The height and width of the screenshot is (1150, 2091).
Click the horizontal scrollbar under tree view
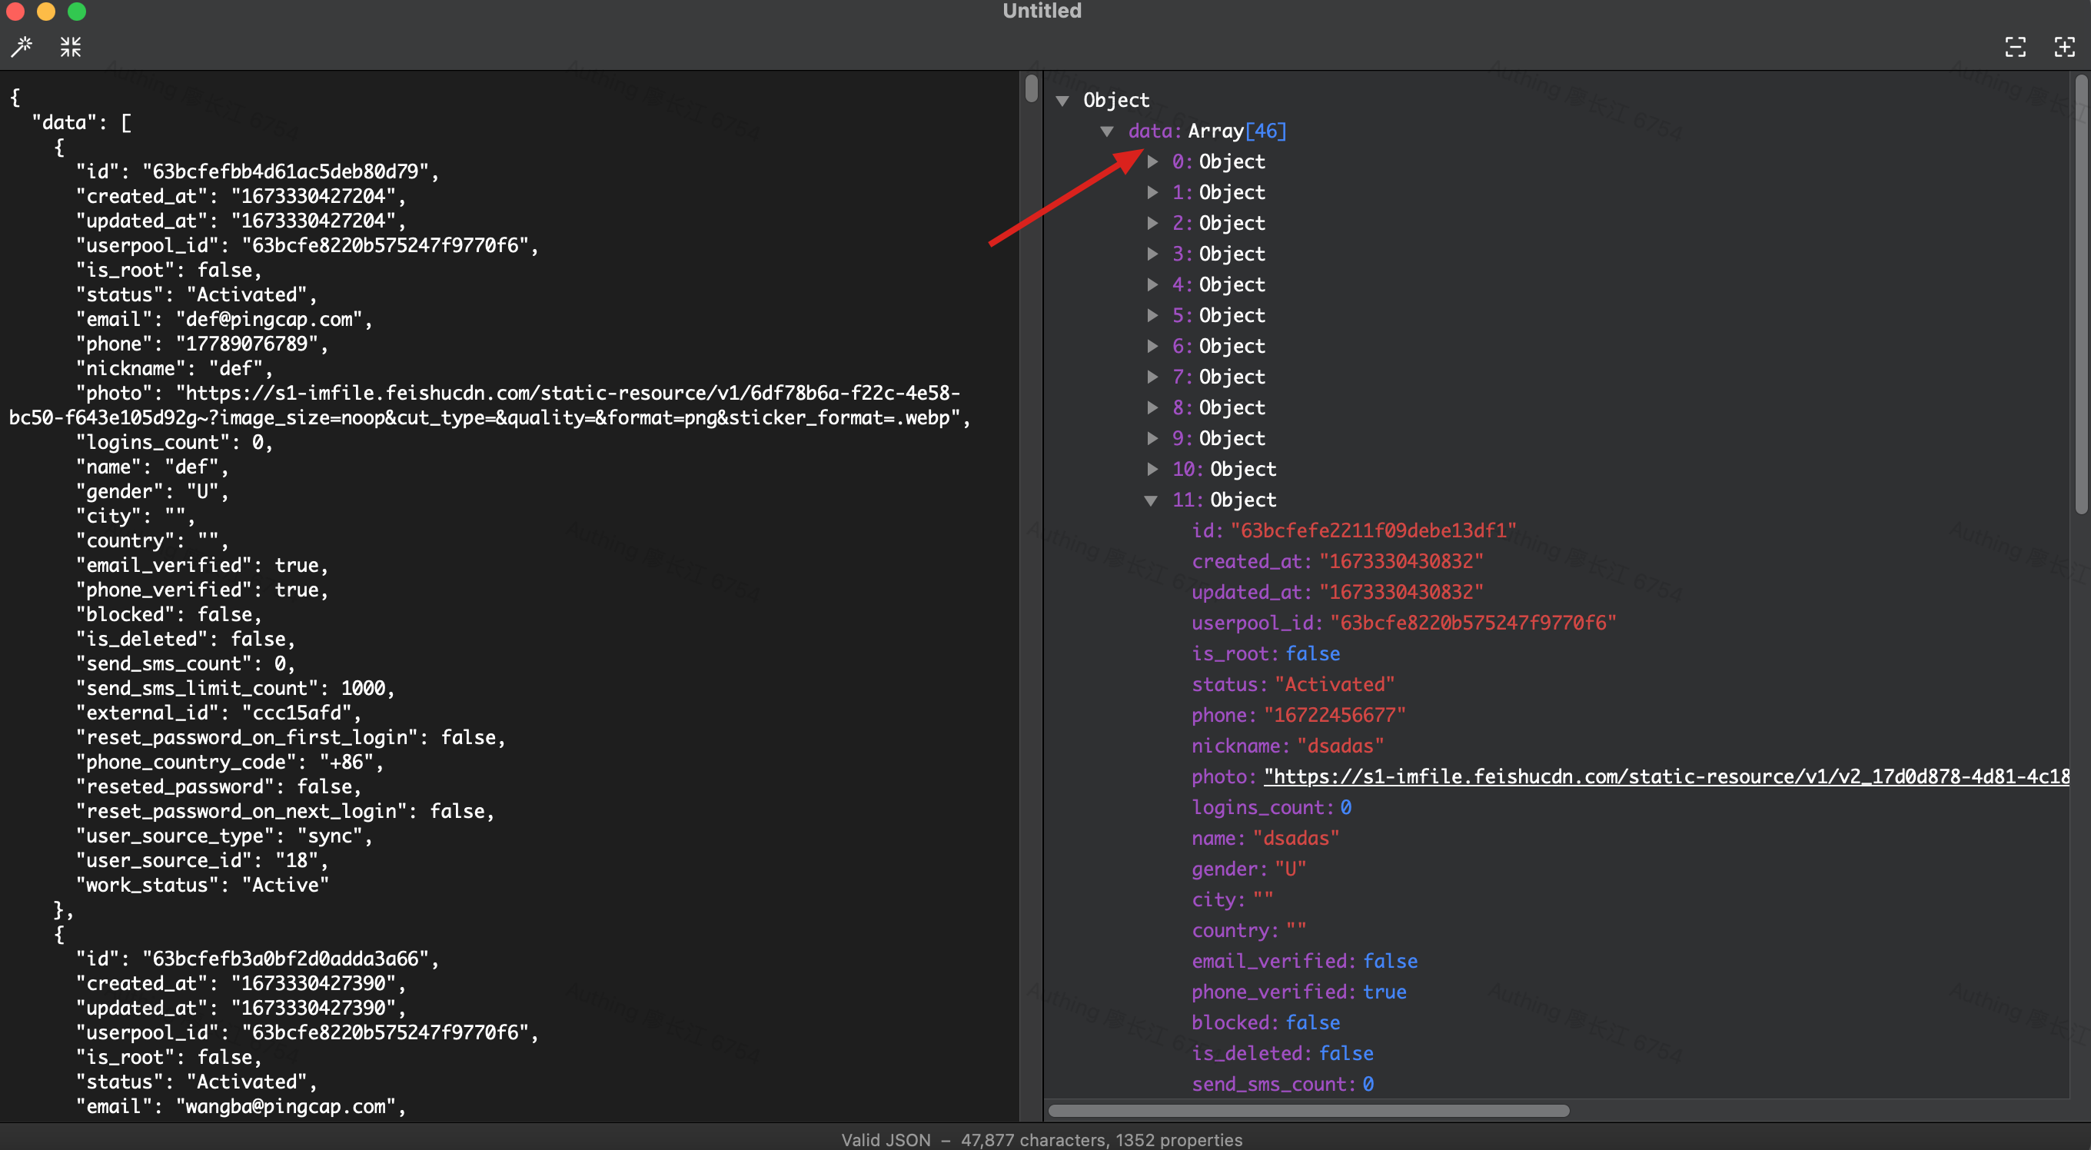click(x=1308, y=1110)
